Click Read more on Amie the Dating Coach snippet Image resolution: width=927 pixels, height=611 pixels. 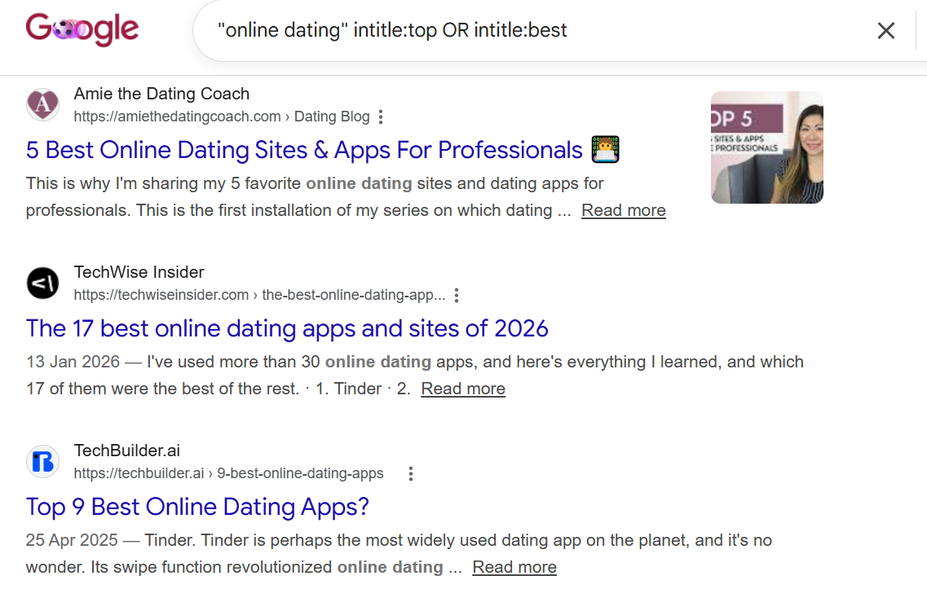tap(624, 210)
